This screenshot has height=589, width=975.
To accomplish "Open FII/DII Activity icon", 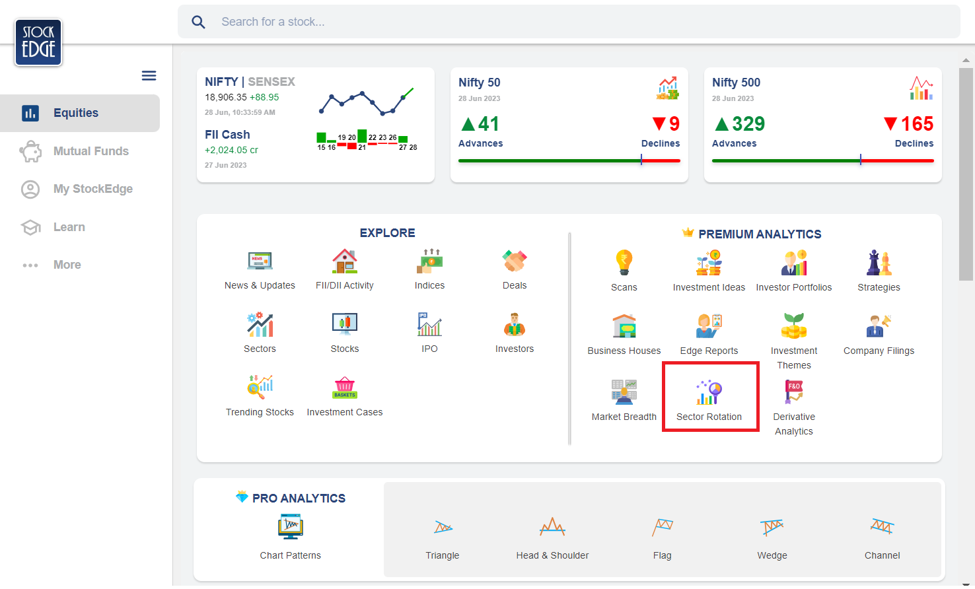I will (345, 261).
